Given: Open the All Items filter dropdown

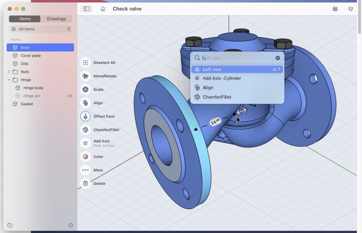Looking at the screenshot, I should pyautogui.click(x=40, y=29).
